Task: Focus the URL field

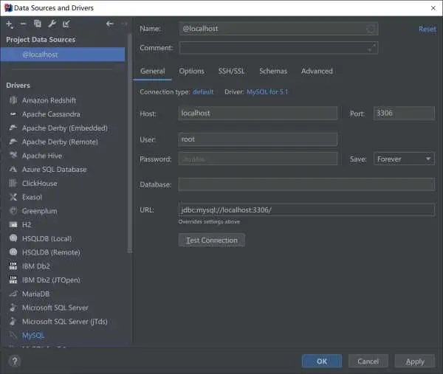Action: [306, 209]
